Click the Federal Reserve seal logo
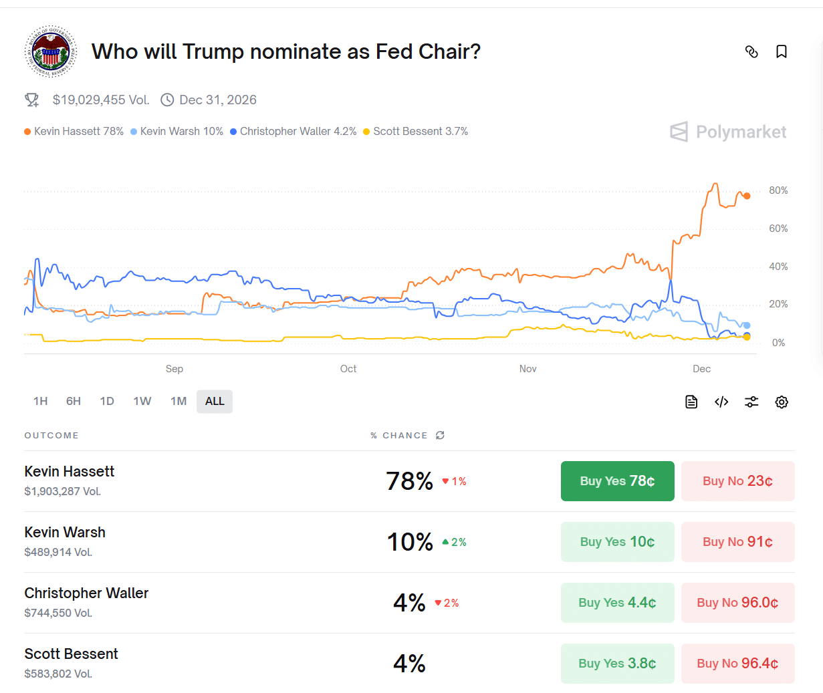Viewport: 823px width, 693px height. 51,51
